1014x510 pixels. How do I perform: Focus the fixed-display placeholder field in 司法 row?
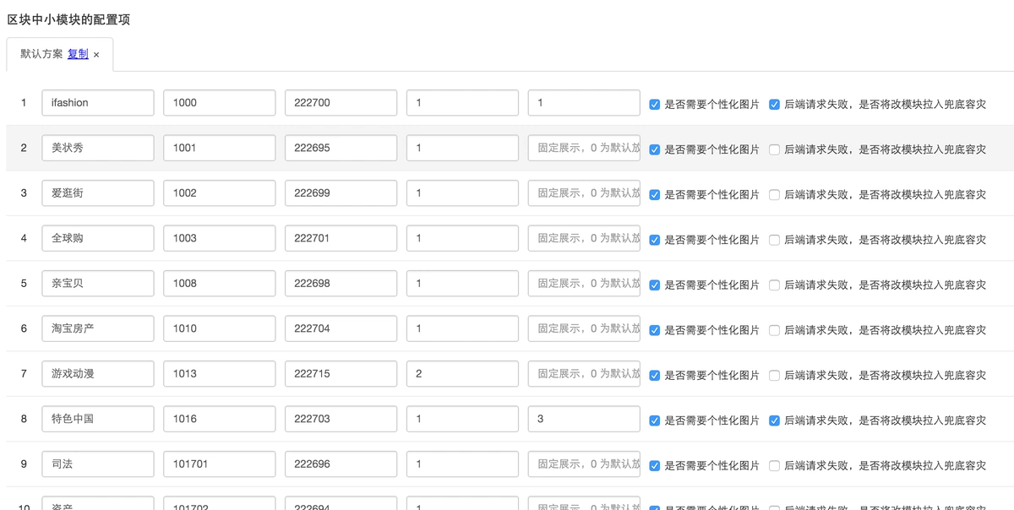585,464
